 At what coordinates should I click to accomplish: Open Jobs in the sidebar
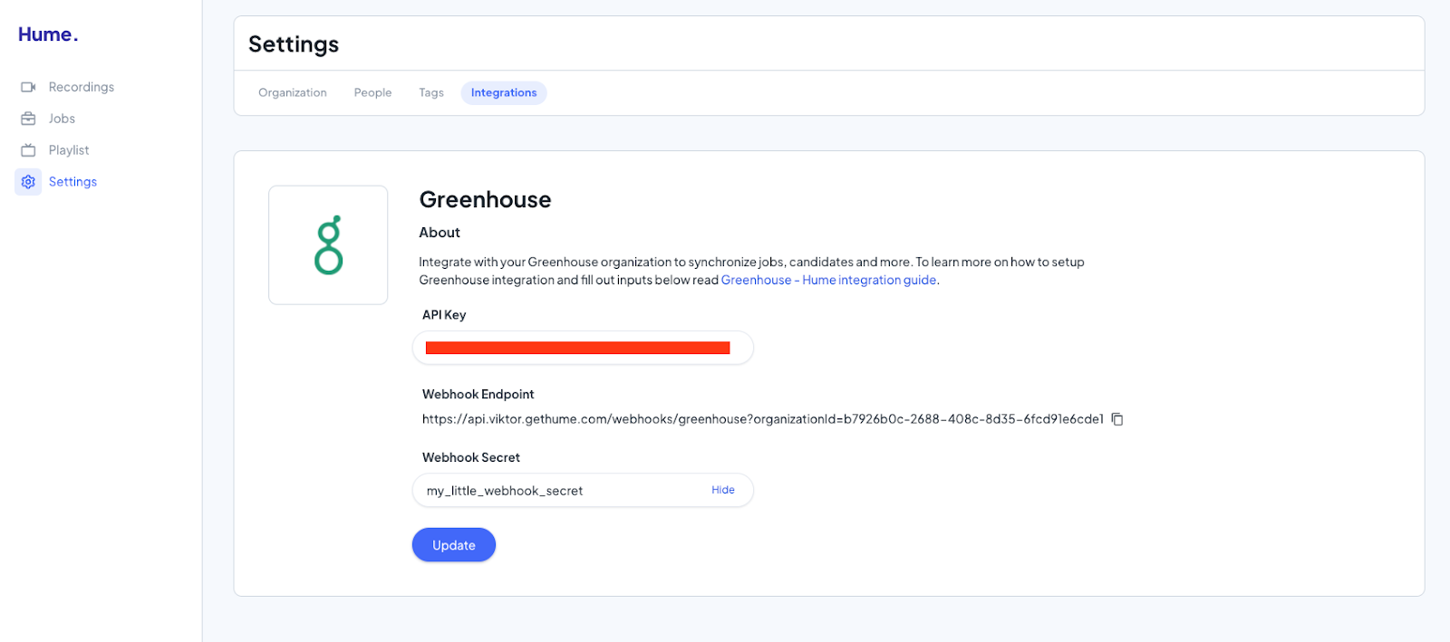62,119
